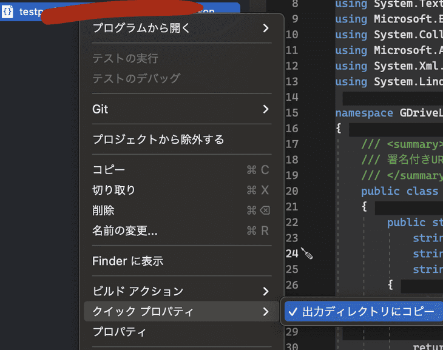This screenshot has height=350, width=443.
Task: Open プロパティ from the context menu
Action: (x=181, y=332)
